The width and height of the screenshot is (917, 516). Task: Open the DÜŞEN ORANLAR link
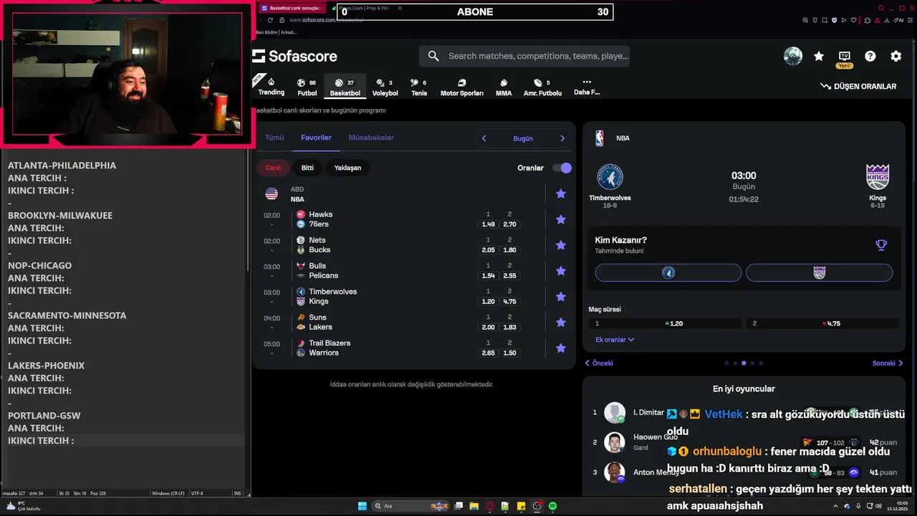[x=858, y=86]
